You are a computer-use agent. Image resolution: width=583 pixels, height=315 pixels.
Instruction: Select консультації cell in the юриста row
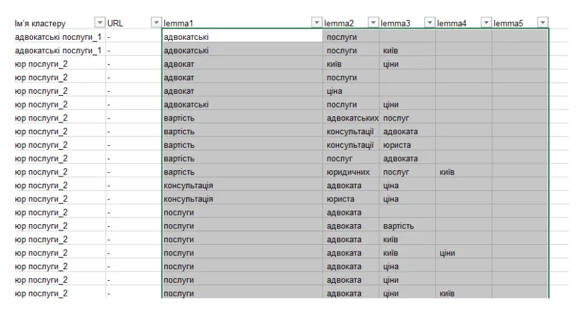[351, 145]
